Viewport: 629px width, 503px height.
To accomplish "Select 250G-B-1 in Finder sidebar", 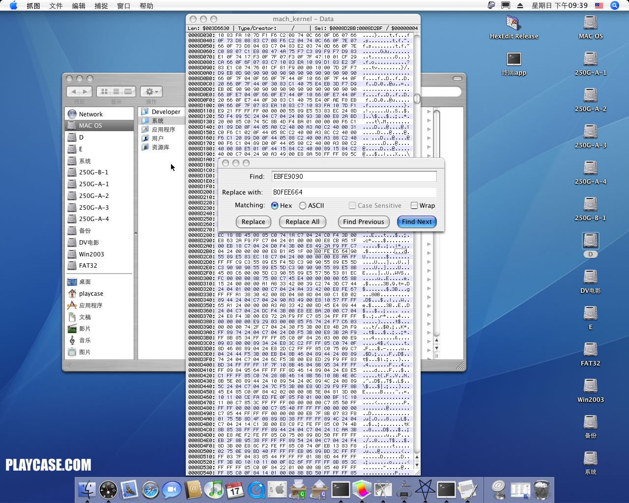I will [x=99, y=172].
